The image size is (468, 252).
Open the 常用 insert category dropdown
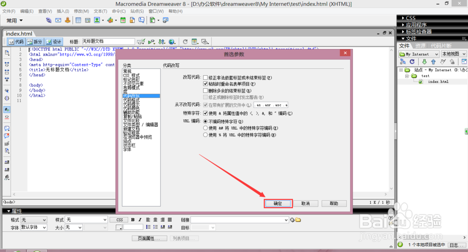click(15, 21)
